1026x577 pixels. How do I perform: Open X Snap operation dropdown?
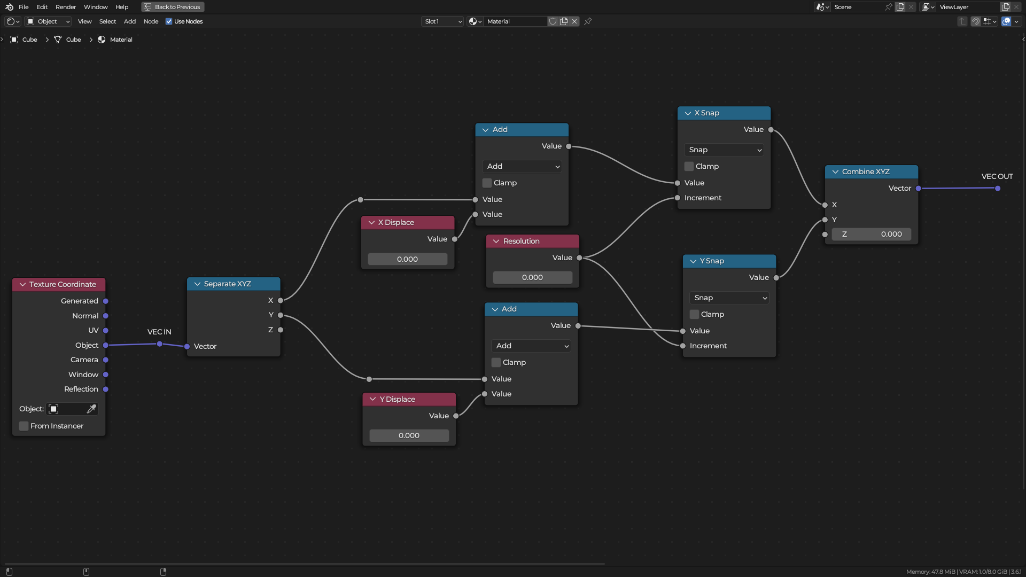coord(724,150)
